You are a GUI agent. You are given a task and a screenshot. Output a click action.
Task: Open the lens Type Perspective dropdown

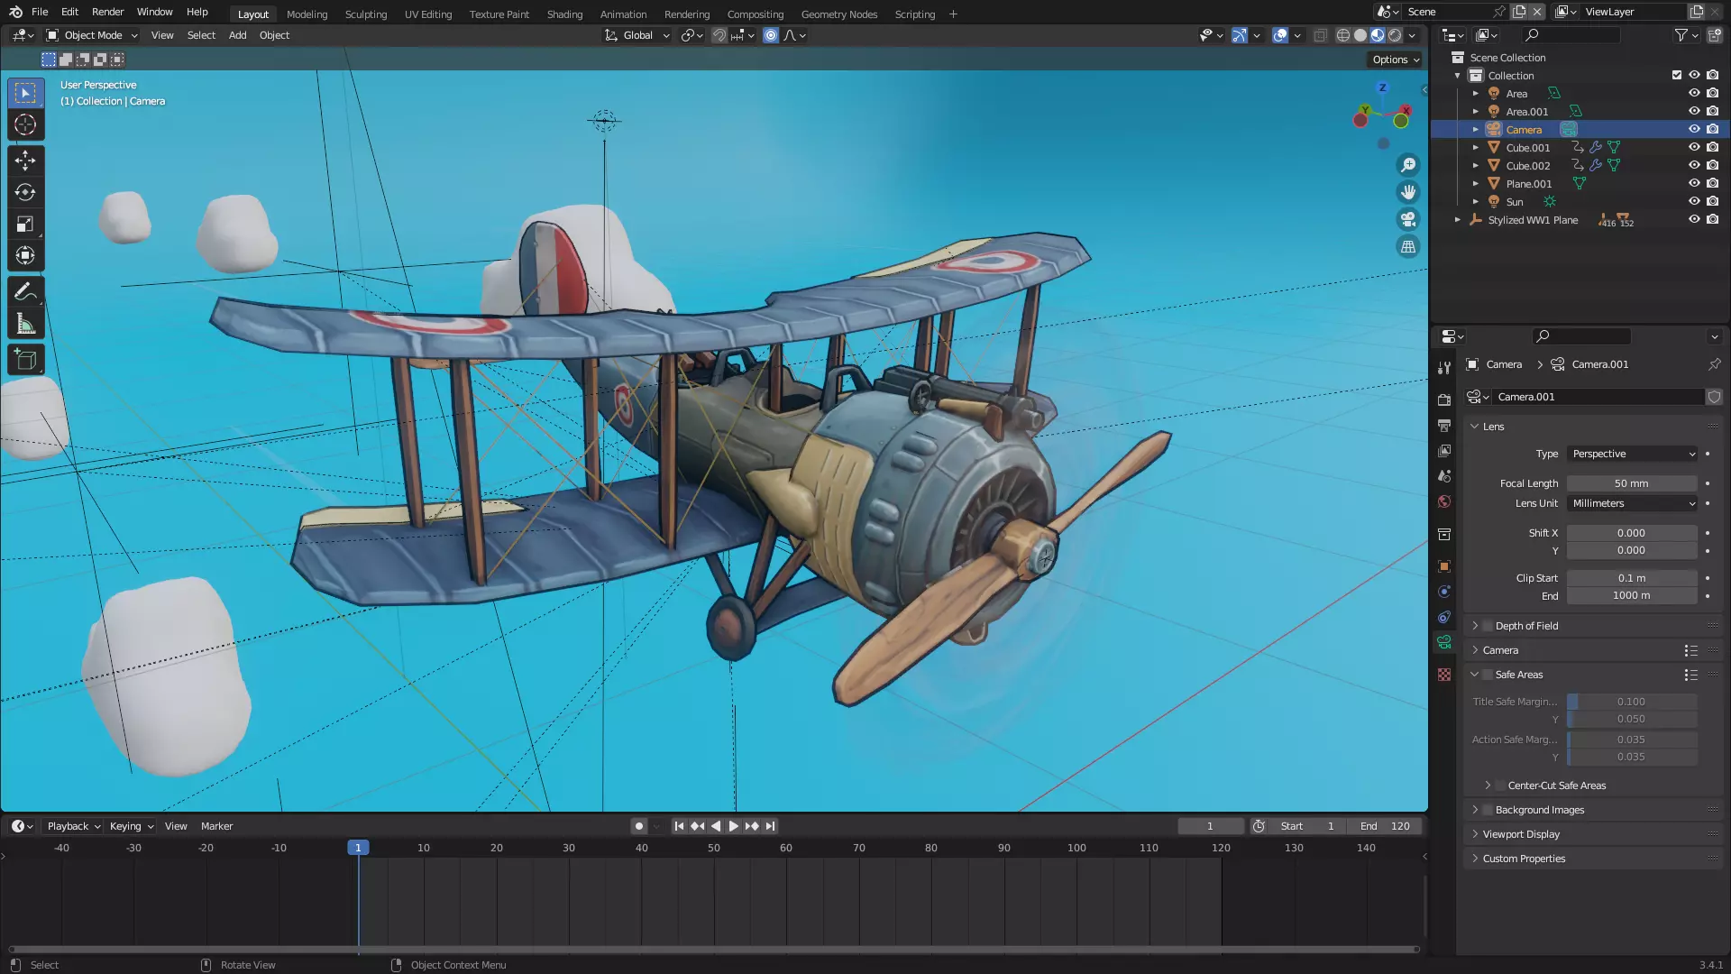click(1633, 454)
